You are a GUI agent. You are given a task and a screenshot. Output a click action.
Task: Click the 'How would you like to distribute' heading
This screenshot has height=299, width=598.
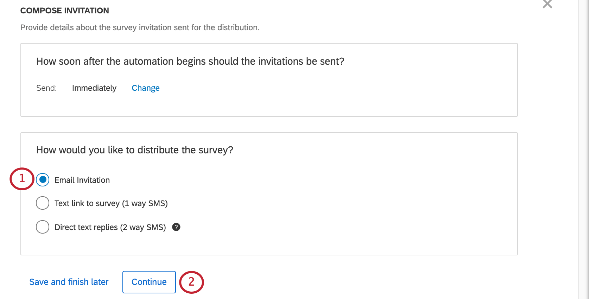click(135, 150)
